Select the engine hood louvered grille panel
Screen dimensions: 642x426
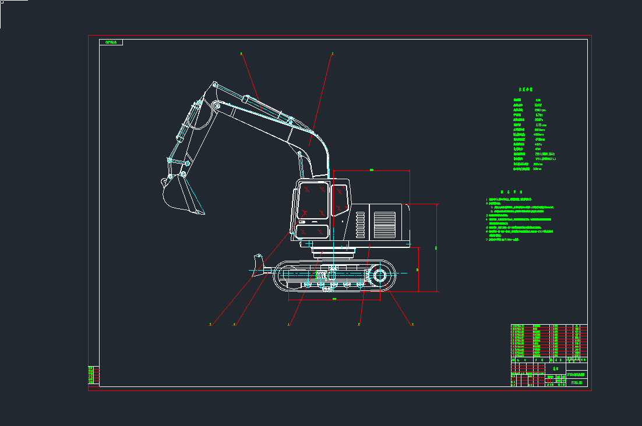click(x=385, y=225)
